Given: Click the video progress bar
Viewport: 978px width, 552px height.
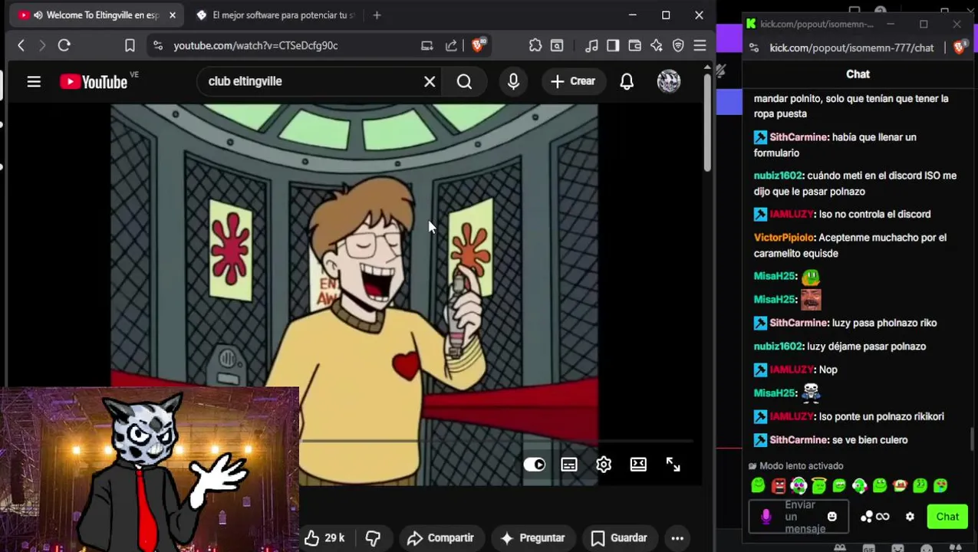Looking at the screenshot, I should pyautogui.click(x=497, y=441).
